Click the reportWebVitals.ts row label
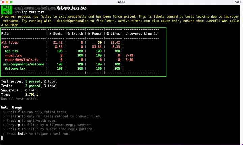The width and height of the screenshot is (243, 145). tap(22, 60)
